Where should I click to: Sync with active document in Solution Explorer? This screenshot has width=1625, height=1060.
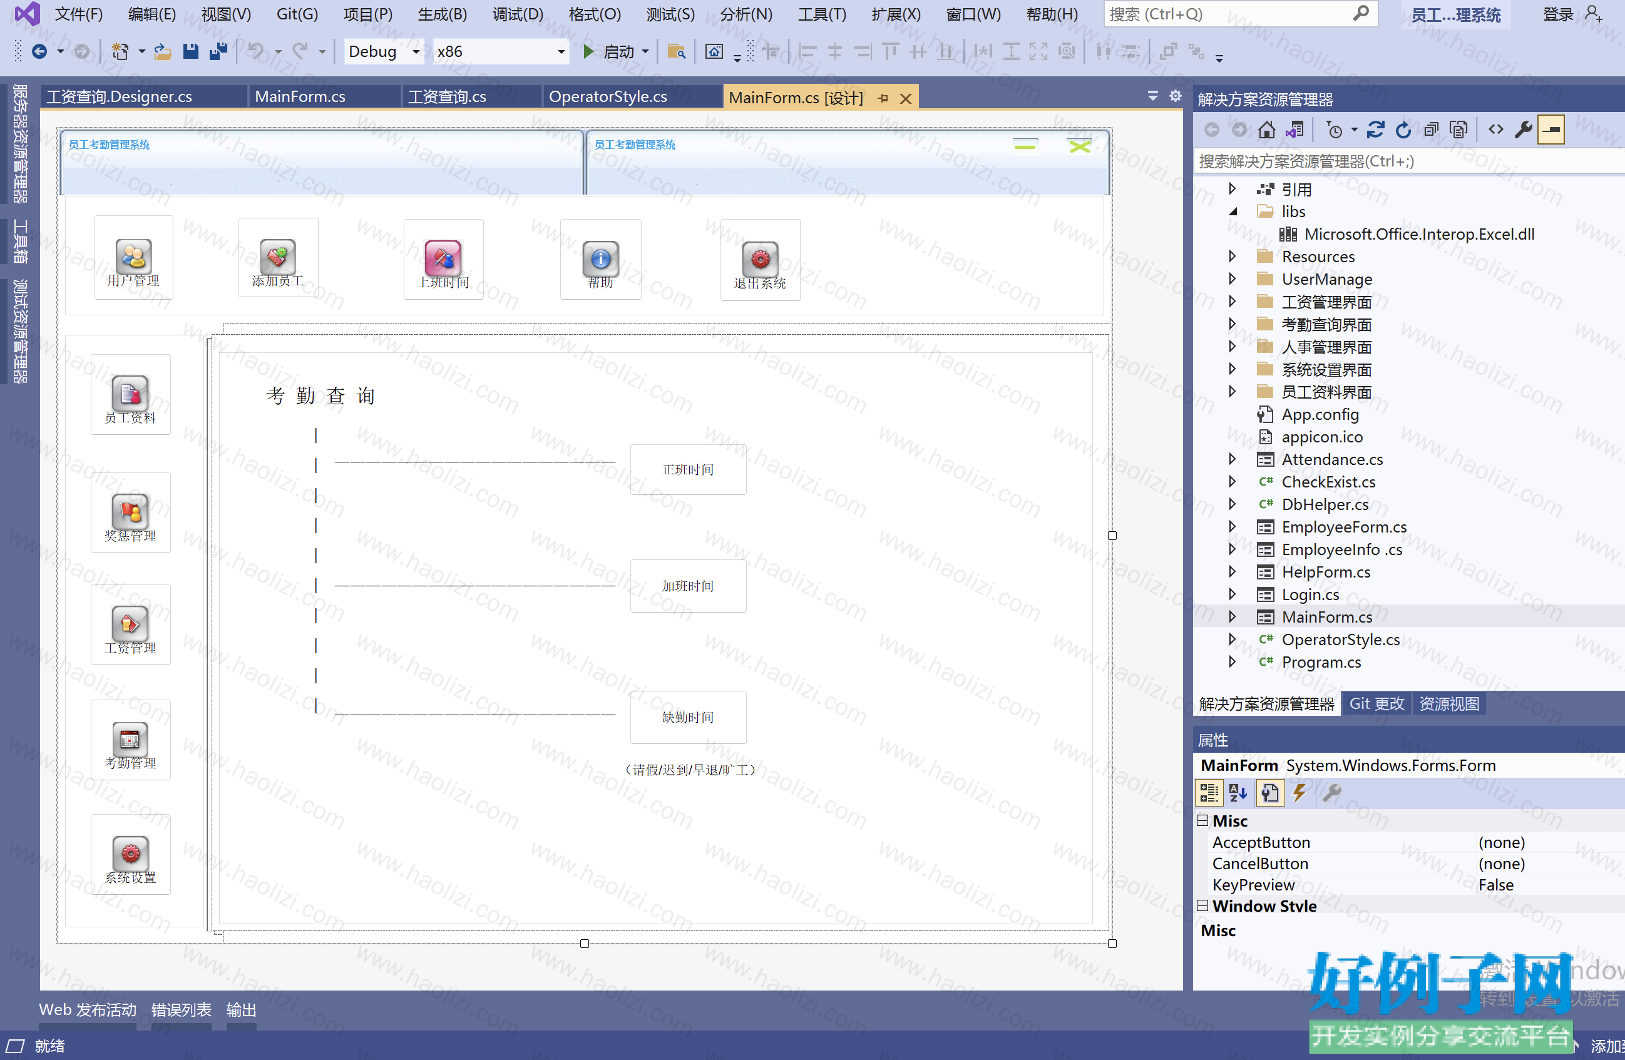point(1375,130)
